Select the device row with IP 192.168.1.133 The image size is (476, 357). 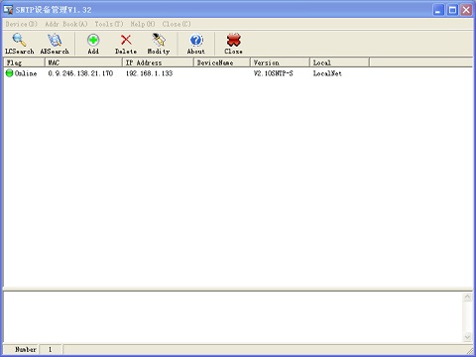238,73
